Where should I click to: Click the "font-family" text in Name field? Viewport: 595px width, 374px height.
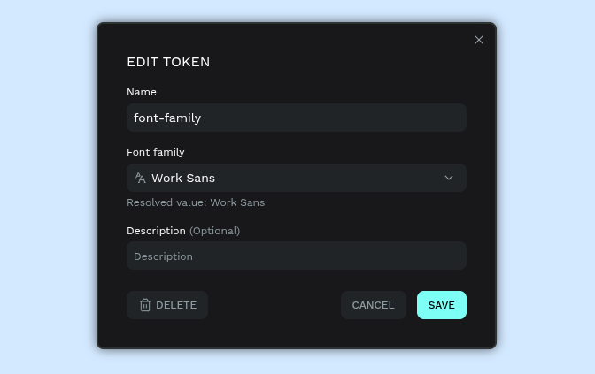pos(167,118)
